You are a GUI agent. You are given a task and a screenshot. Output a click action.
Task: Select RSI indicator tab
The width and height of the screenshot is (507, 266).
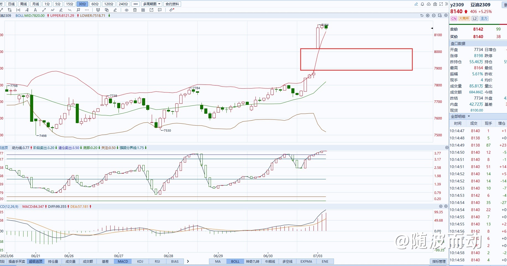[157, 262]
